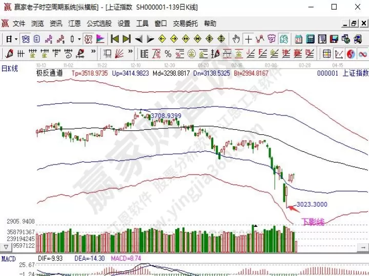This screenshot has height=276, width=369.
Task: Jump to last bar with skip-to-end icon
Action: 127,39
